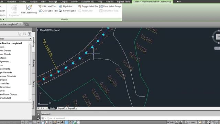Open the 1:1000 annotation scale dropdown
Image resolution: width=220 pixels, height=124 pixels.
click(191, 122)
